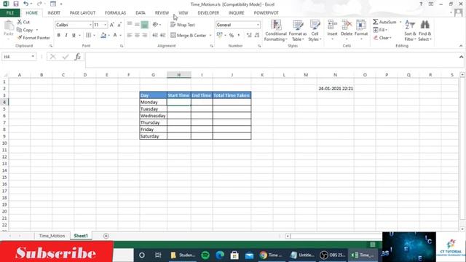Click the formula bar input
This screenshot has width=466, height=262.
270,60
